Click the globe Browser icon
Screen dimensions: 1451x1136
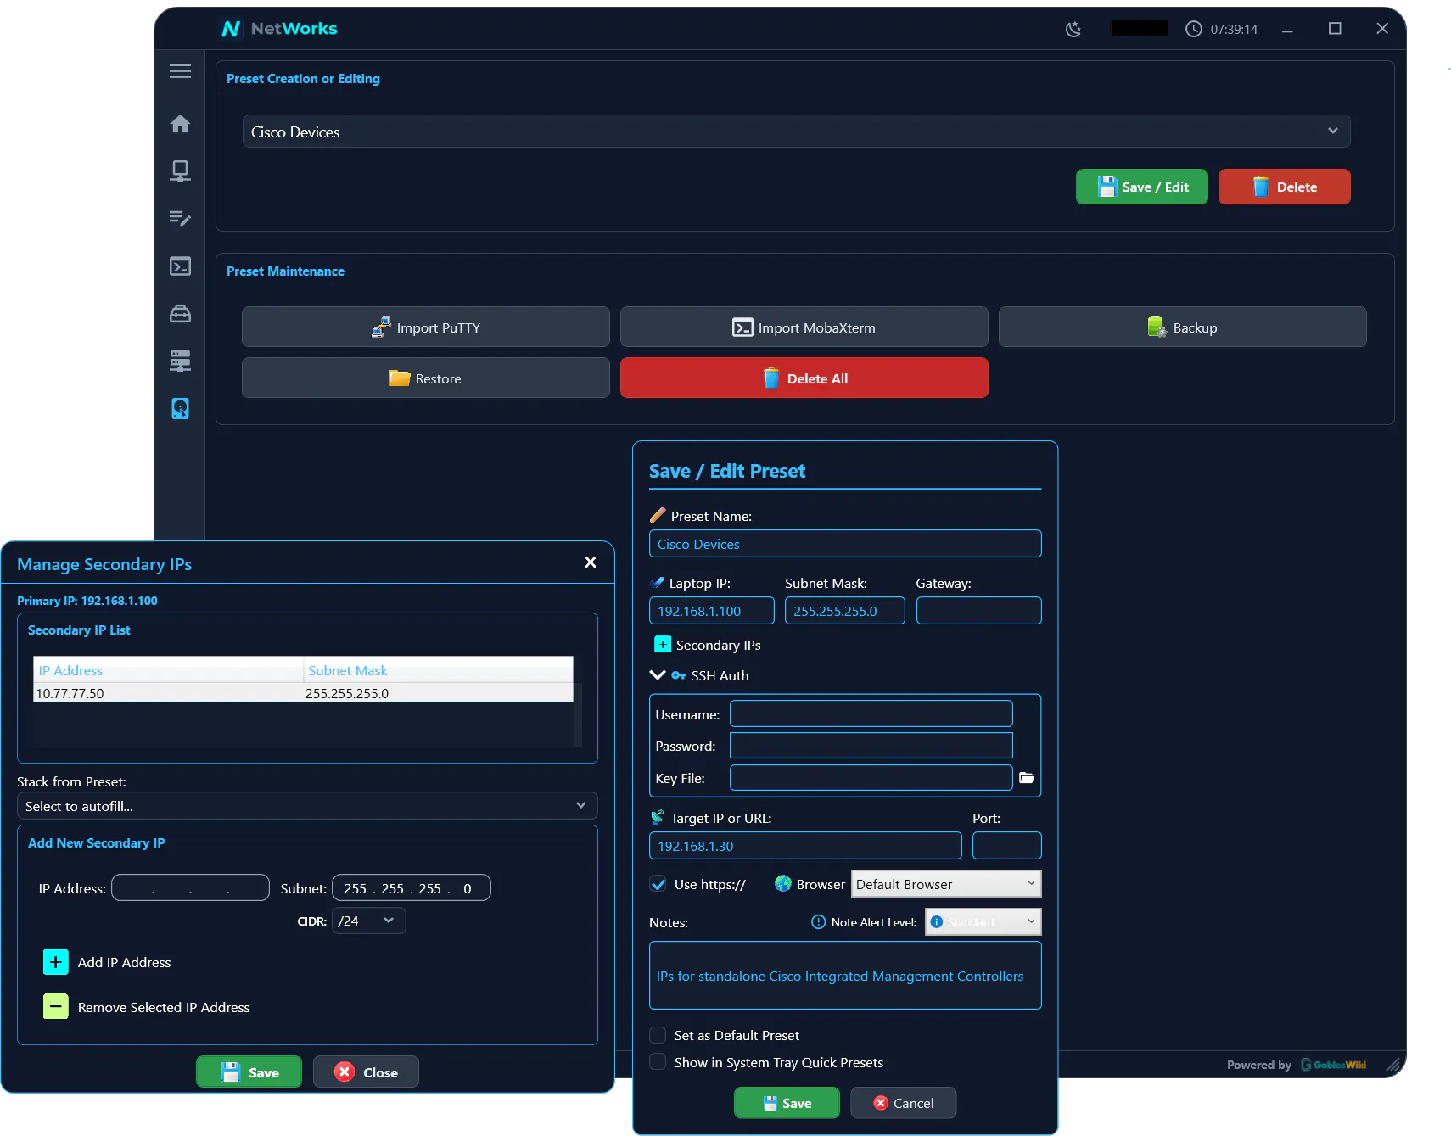[x=783, y=884]
